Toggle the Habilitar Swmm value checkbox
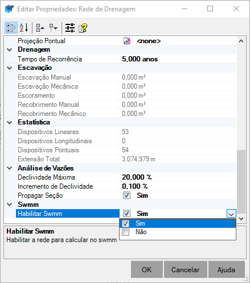250x283 pixels. [x=126, y=214]
